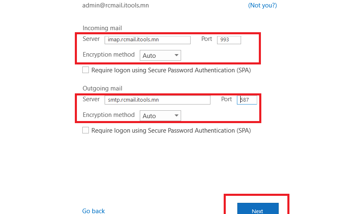Viewport: 356px width, 214px height.
Task: Click the outgoing SPA checkbox label text
Action: coord(171,131)
